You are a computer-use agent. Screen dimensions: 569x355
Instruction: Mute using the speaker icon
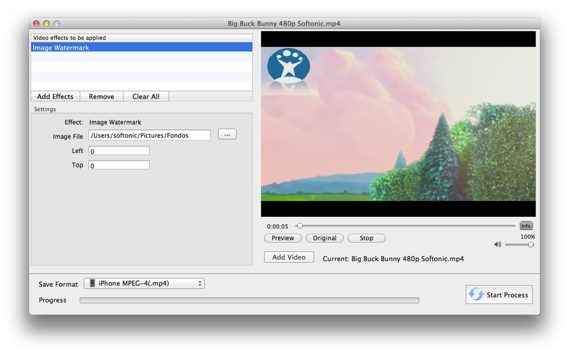point(498,245)
